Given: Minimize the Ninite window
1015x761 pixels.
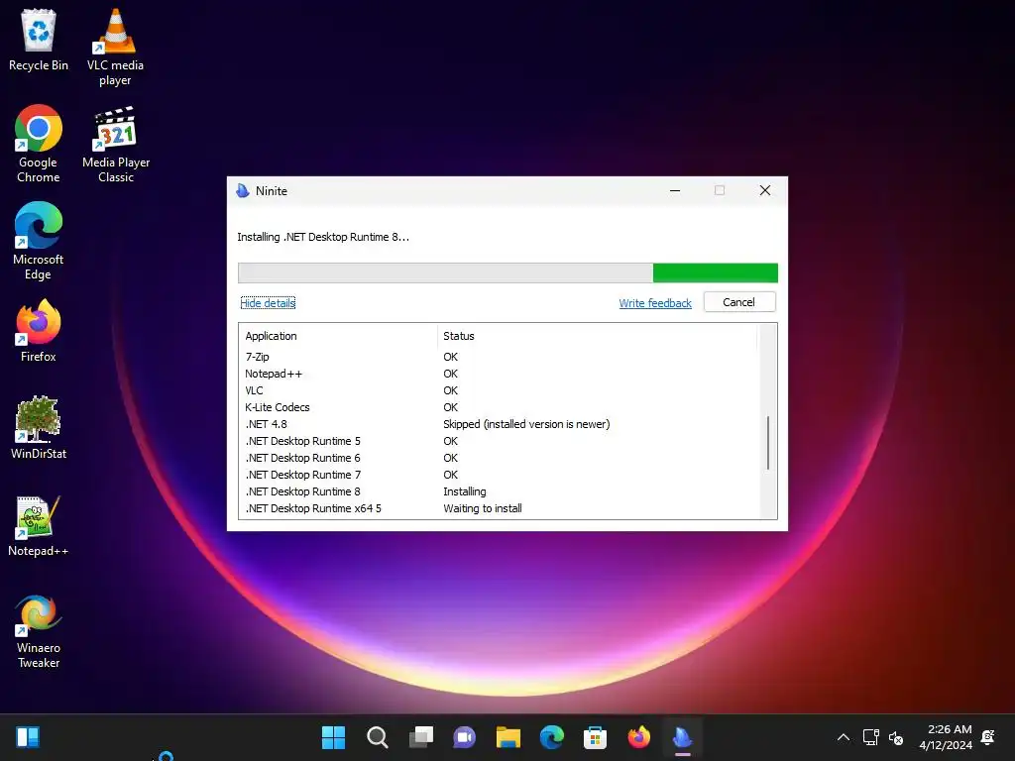Looking at the screenshot, I should (x=674, y=190).
